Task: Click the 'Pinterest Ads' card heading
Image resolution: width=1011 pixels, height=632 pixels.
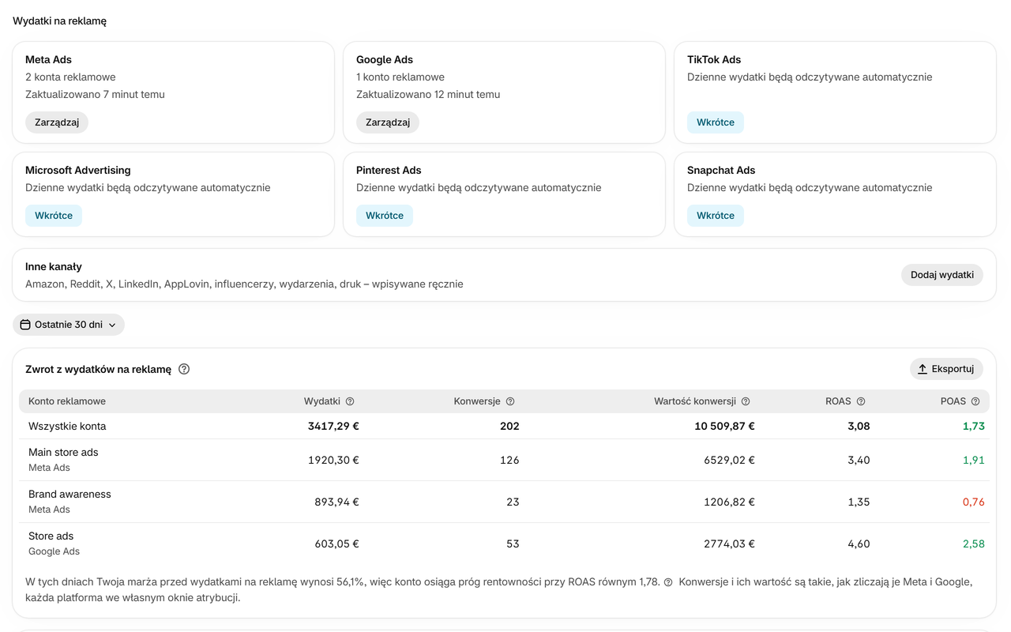Action: 389,170
